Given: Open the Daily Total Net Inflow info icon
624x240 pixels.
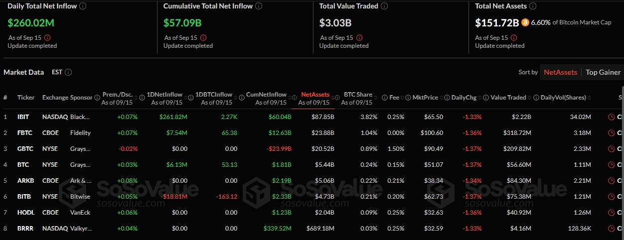Looking at the screenshot, I should click(x=83, y=6).
